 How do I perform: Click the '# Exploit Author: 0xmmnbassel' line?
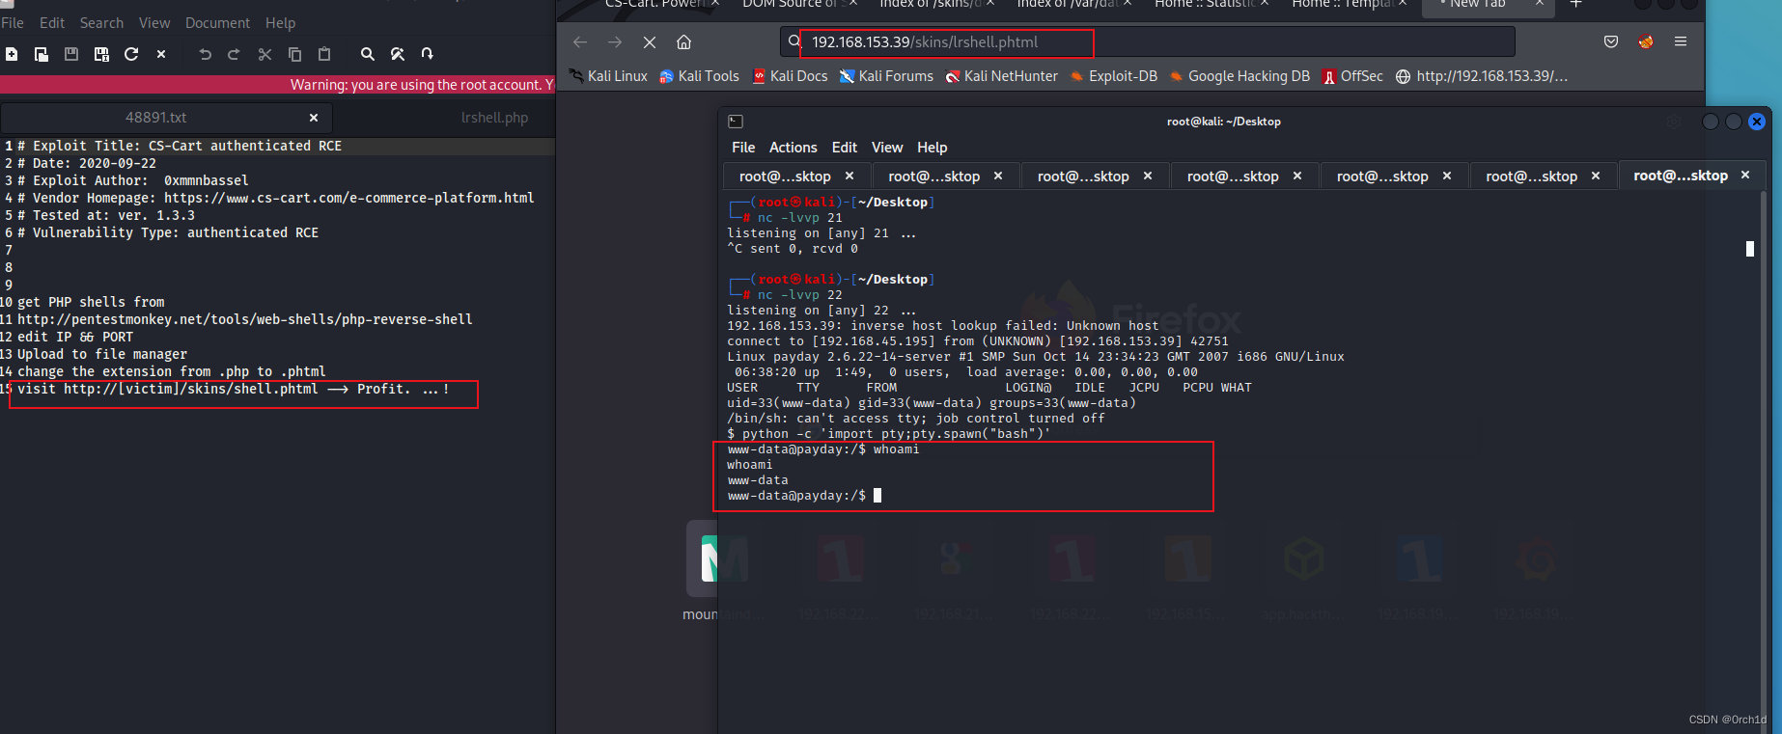tap(133, 180)
